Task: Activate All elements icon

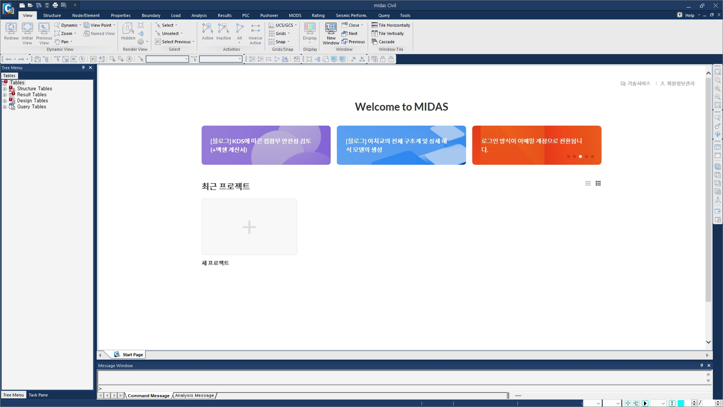Action: point(239,34)
